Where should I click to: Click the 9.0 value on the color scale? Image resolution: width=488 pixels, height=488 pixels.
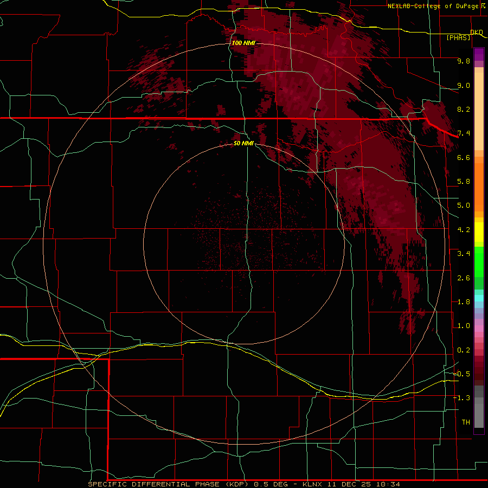pos(464,86)
